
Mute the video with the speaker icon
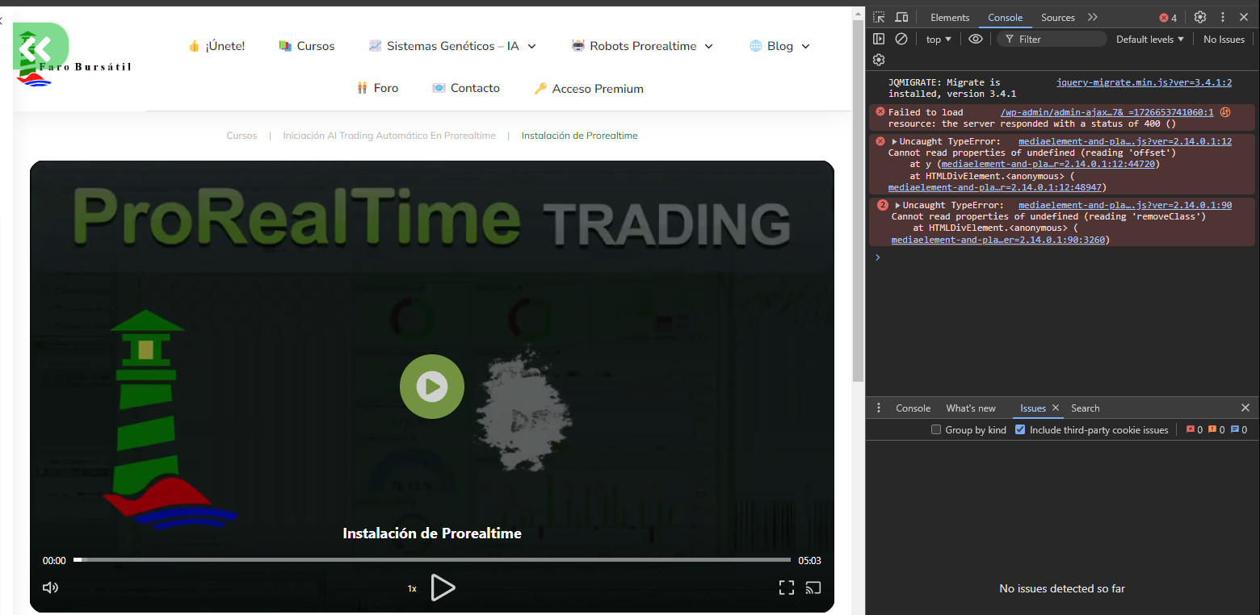(50, 588)
